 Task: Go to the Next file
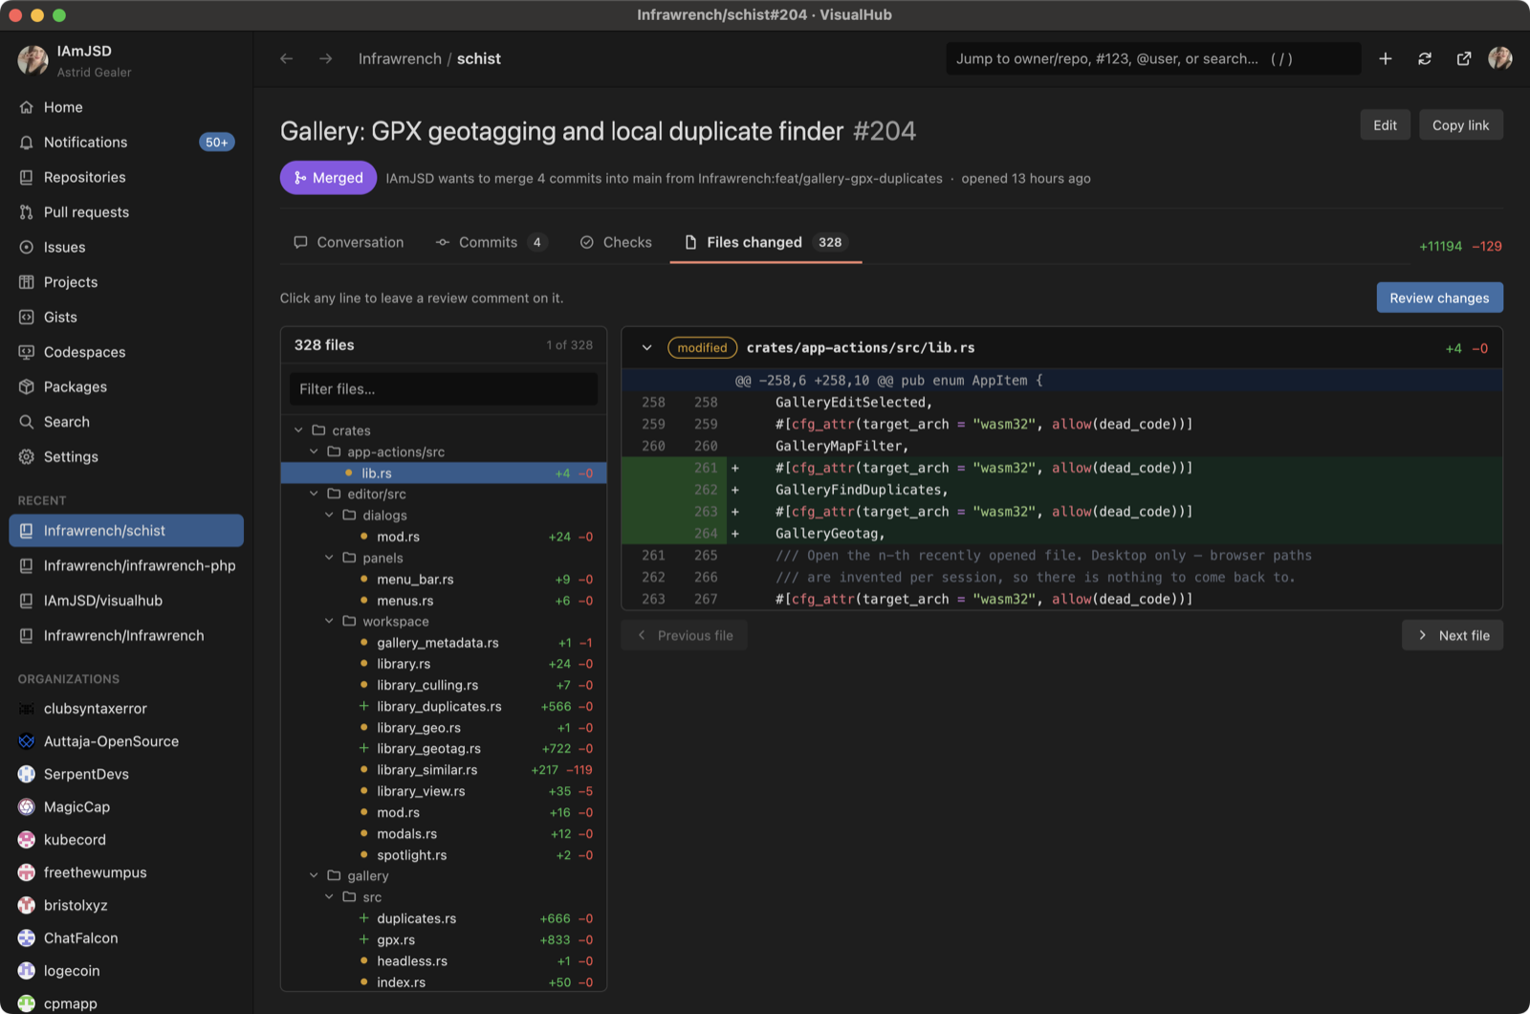[1452, 635]
